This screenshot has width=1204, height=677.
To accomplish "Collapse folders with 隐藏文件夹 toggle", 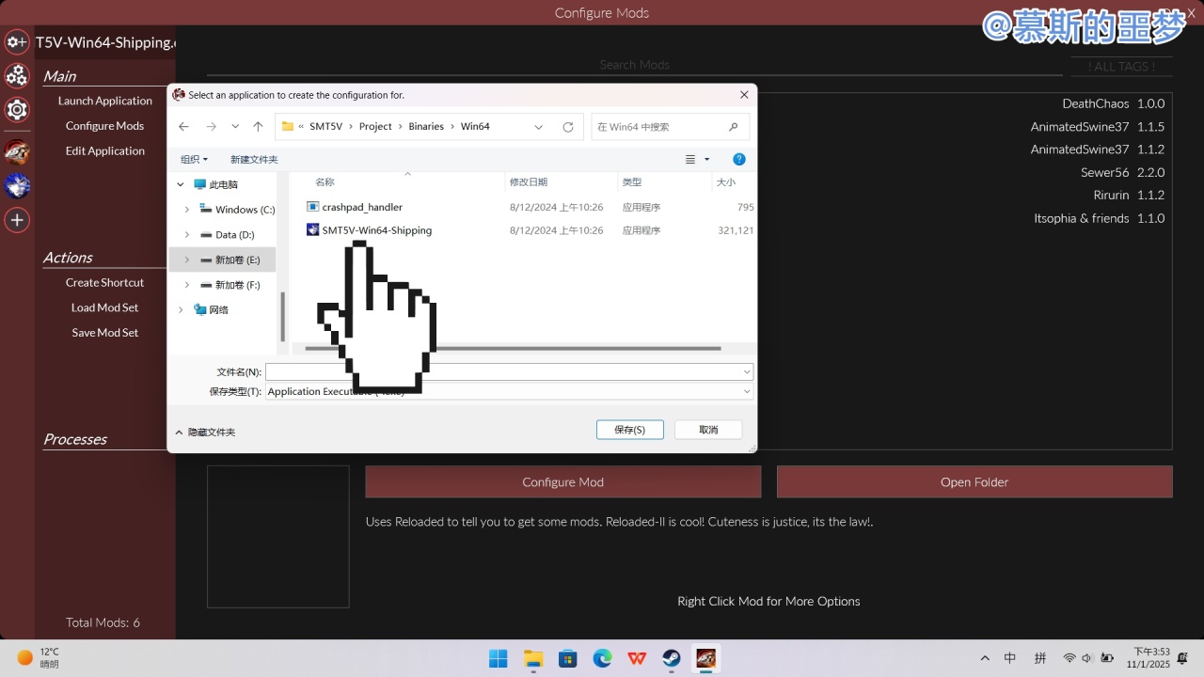I will point(205,433).
